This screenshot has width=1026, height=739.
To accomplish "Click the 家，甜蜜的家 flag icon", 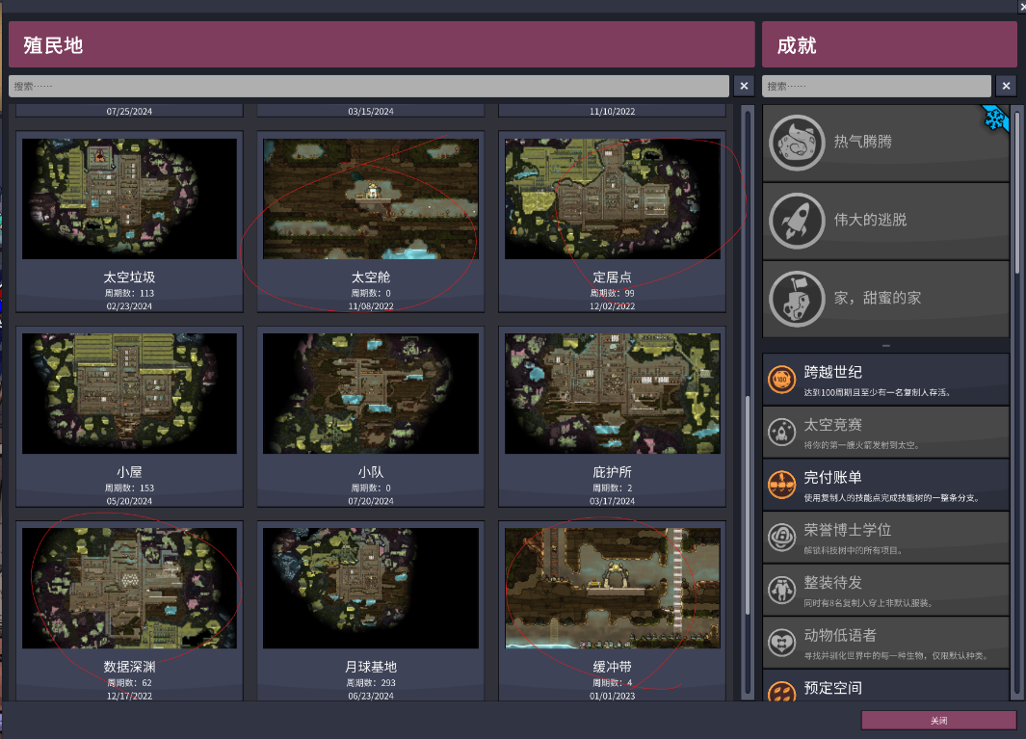I will (x=797, y=299).
